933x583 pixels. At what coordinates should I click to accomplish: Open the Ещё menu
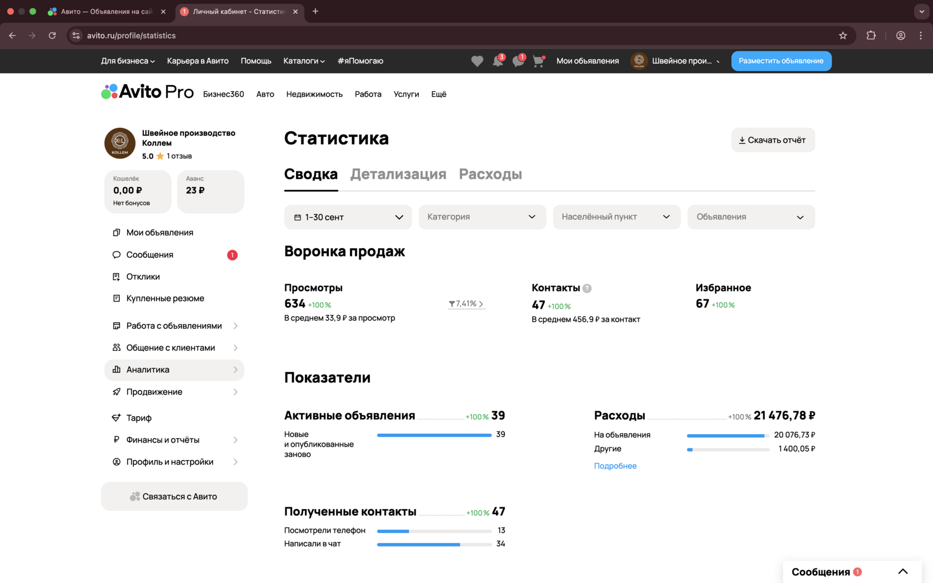[439, 94]
